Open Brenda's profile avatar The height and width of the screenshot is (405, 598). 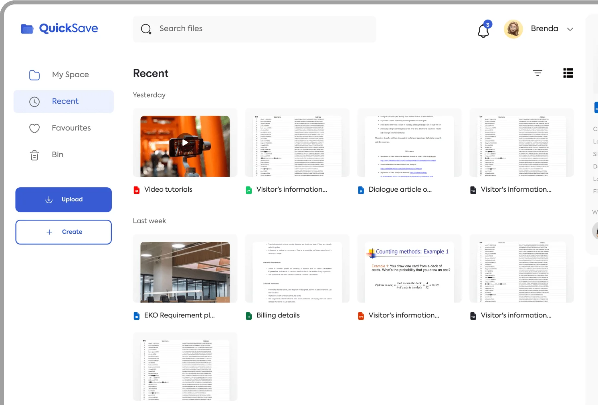click(x=513, y=29)
